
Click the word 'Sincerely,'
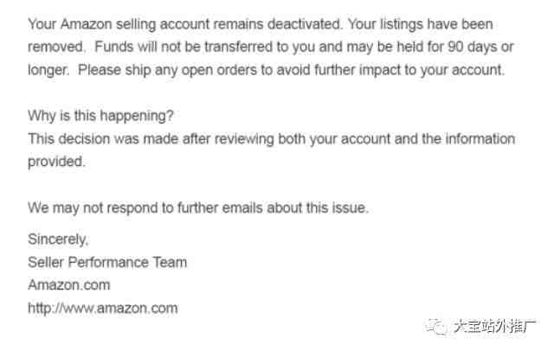click(x=58, y=239)
